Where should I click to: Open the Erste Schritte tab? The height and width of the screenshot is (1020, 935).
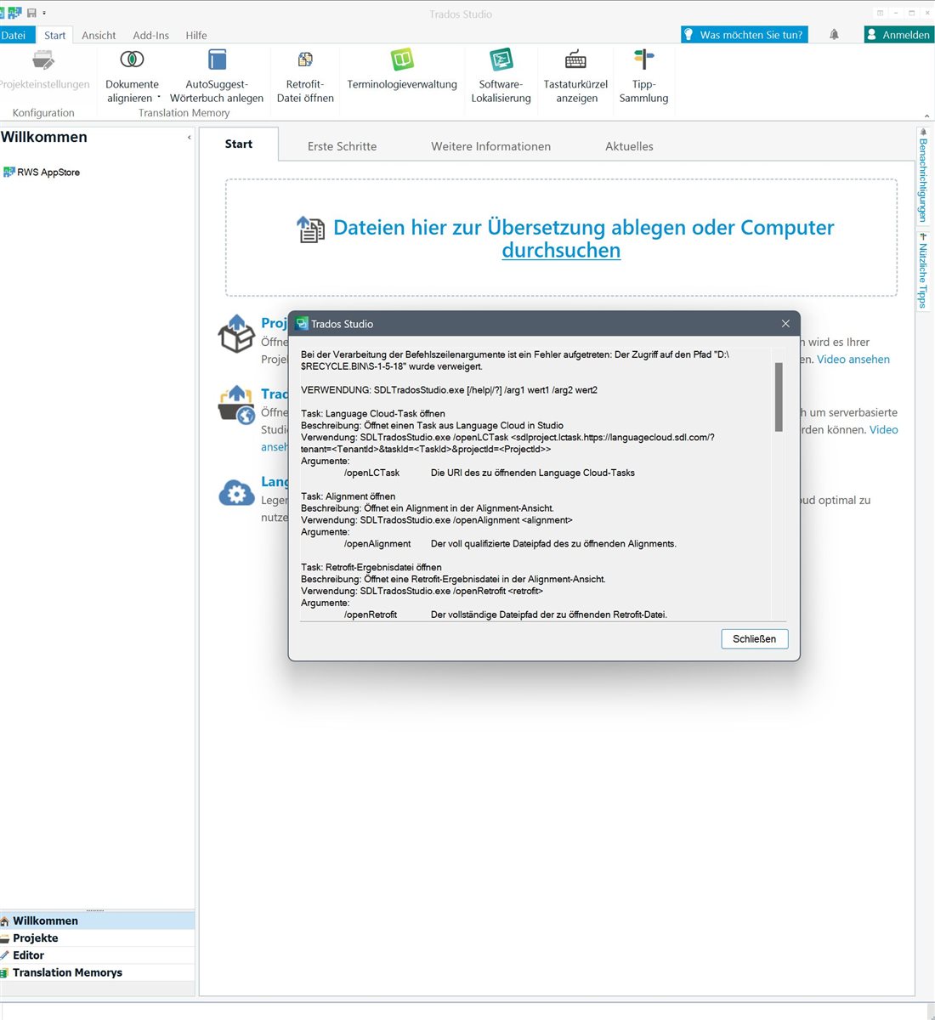[342, 145]
